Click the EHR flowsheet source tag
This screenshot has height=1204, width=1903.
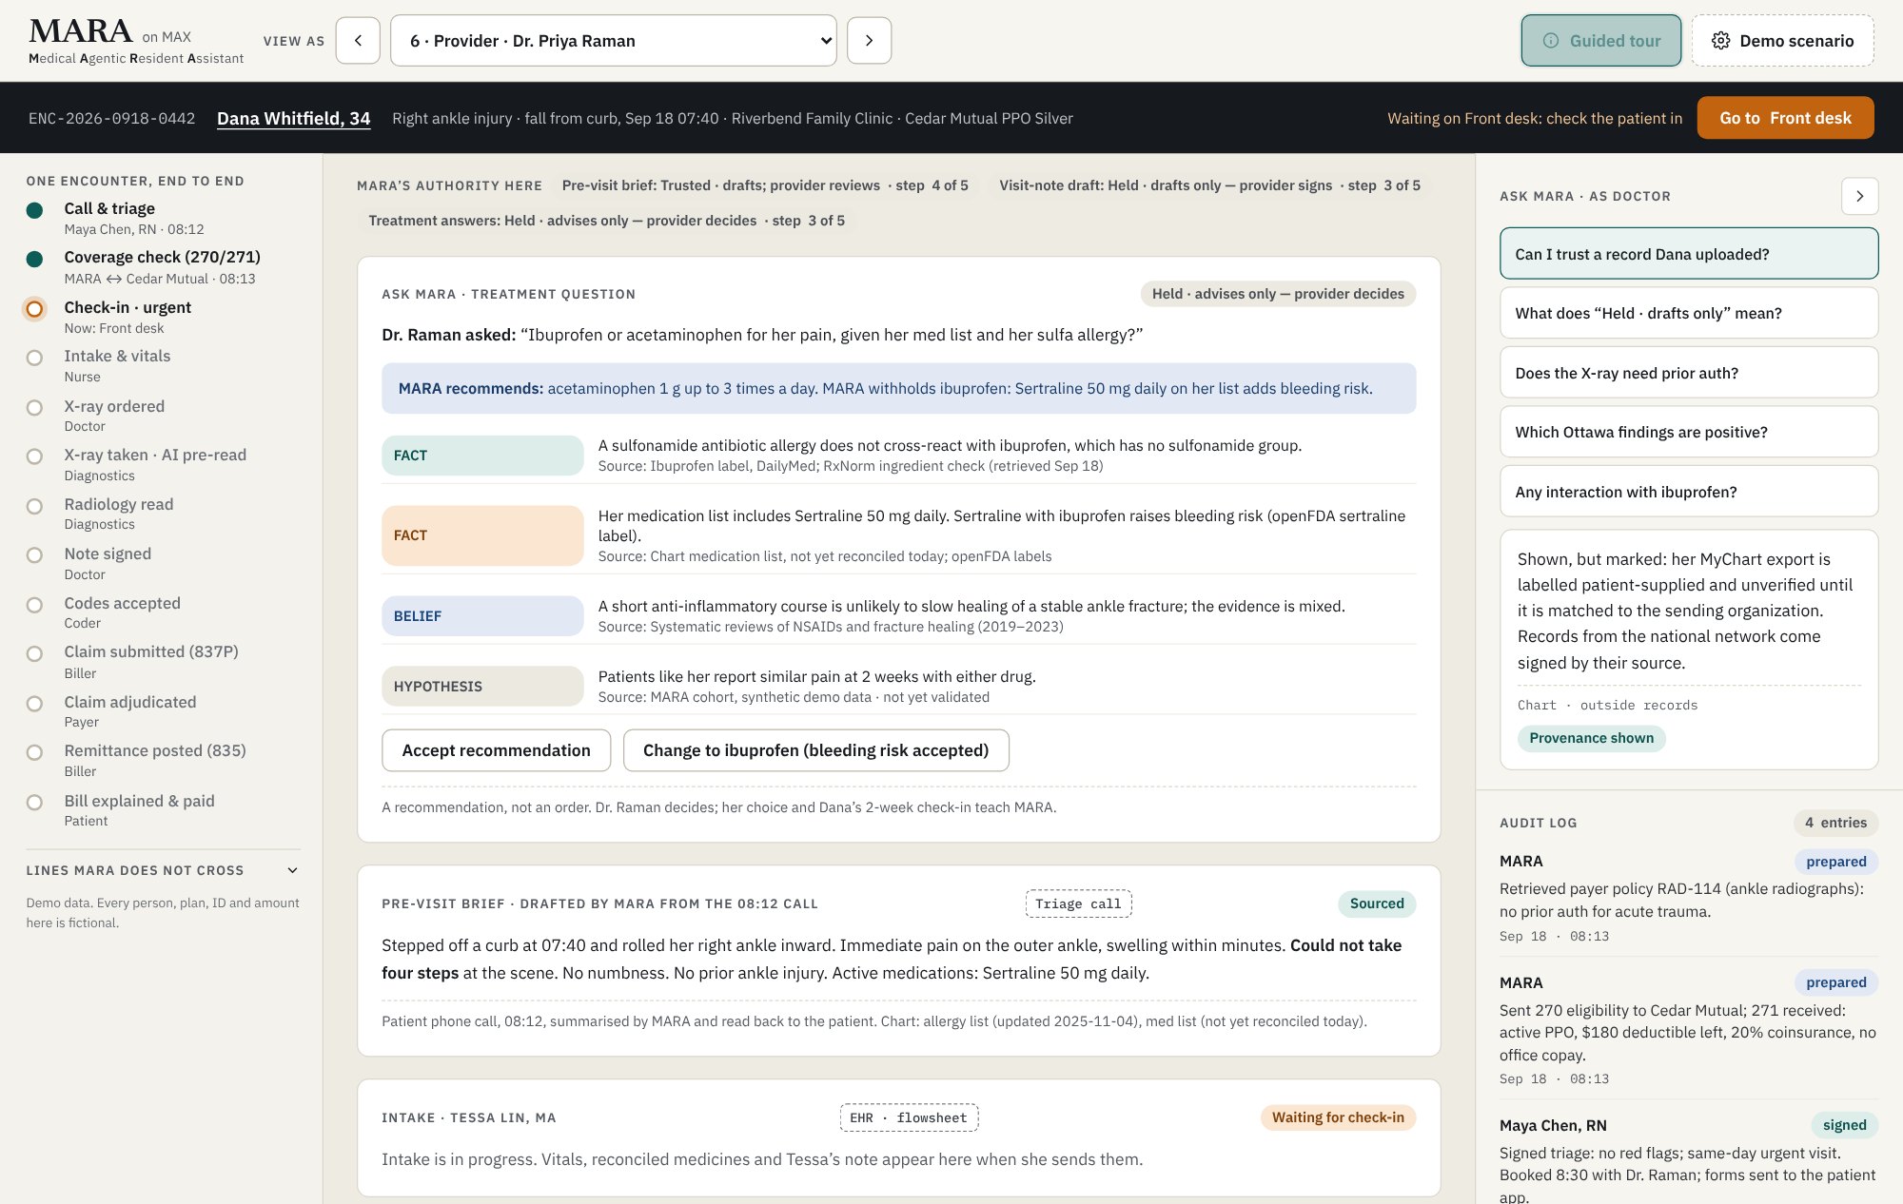coord(909,1117)
